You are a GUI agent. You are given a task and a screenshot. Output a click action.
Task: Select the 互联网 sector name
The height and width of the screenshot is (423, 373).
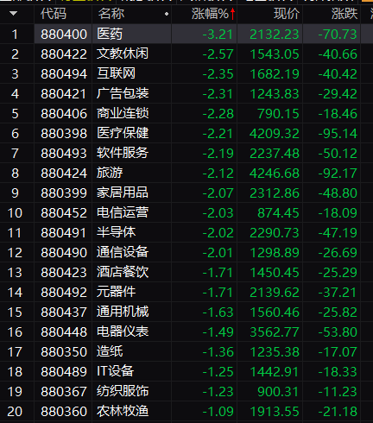point(116,73)
